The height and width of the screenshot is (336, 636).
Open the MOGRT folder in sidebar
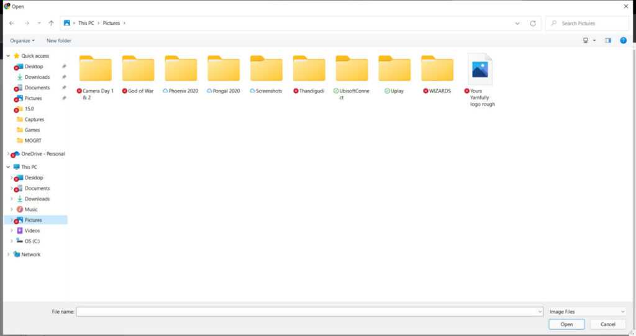(x=33, y=140)
